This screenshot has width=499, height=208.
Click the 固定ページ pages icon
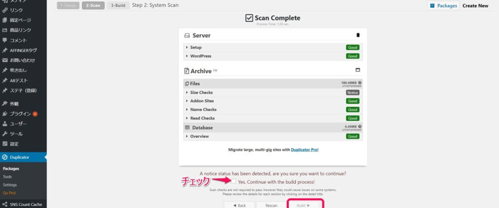5,20
